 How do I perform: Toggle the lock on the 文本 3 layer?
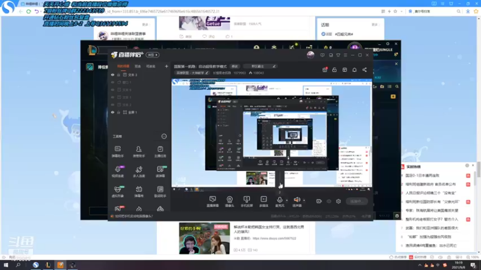pos(118,74)
